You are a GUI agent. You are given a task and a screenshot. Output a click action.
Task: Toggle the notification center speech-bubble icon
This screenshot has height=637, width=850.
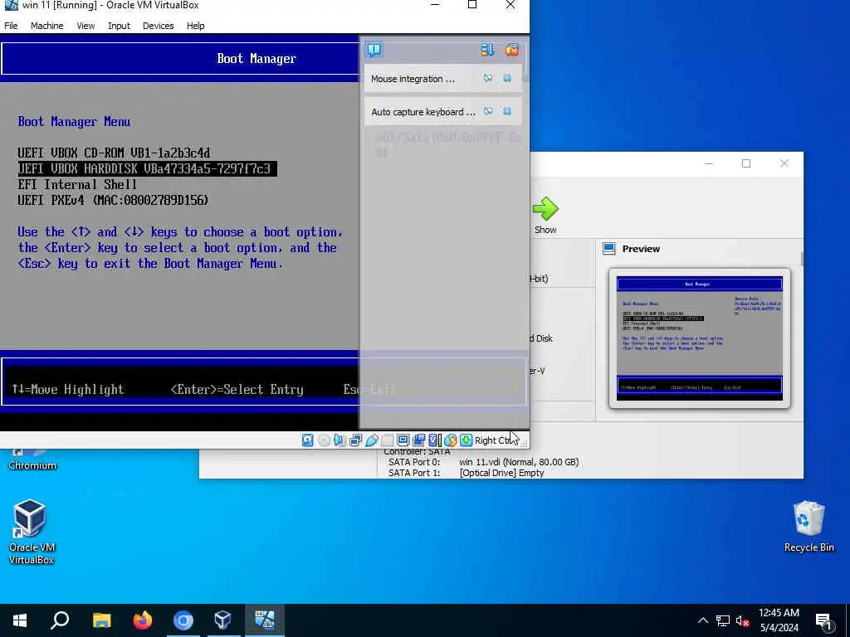tap(374, 51)
